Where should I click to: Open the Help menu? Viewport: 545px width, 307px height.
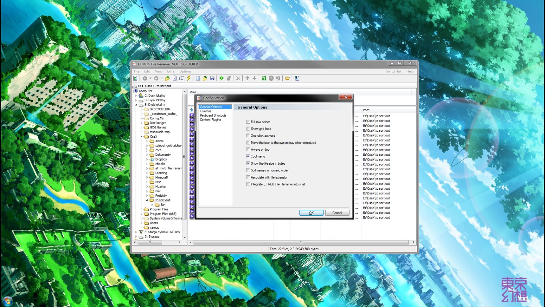click(410, 71)
